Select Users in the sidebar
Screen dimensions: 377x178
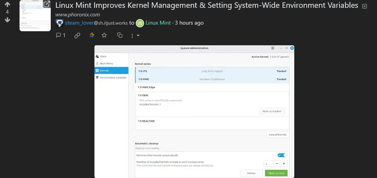(112, 56)
